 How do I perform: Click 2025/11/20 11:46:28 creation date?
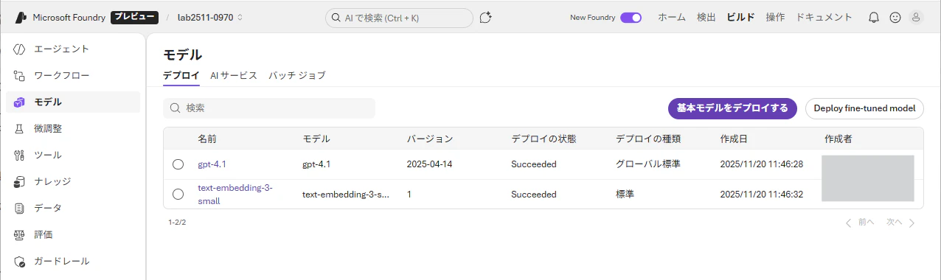coord(762,164)
